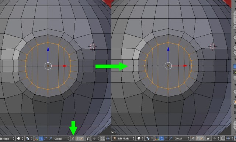
Task: Open viewport shading dropdown in left viewport header
Action: pyautogui.click(x=20, y=139)
